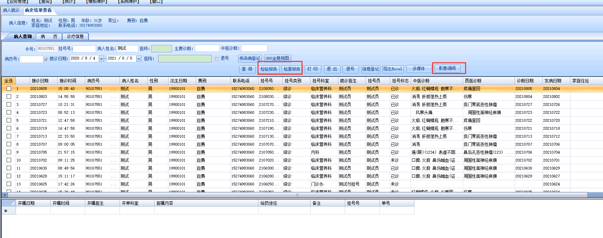This screenshot has width=603, height=238.
Task: Check the checkbox for row 3
Action: click(9, 104)
